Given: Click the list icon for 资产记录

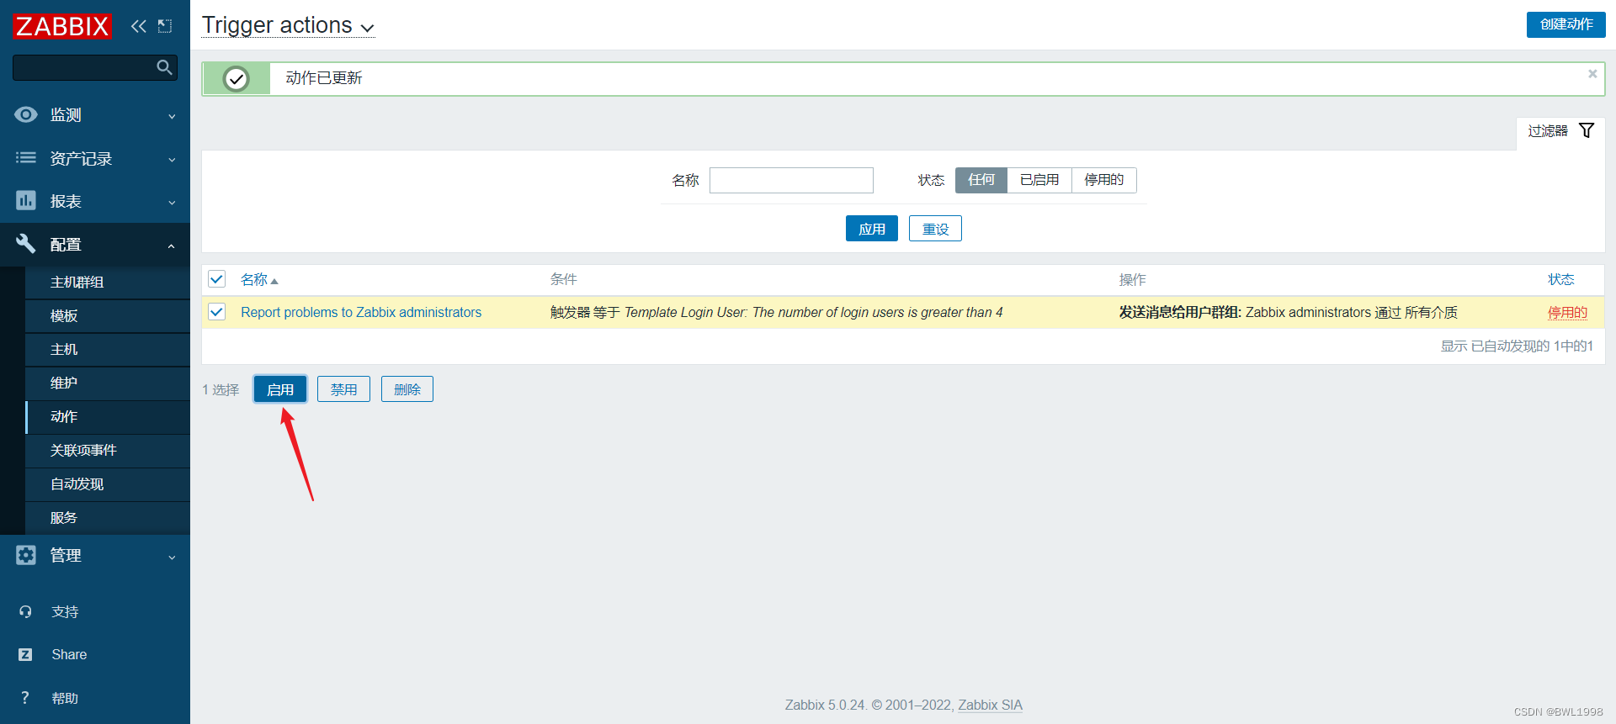Looking at the screenshot, I should [26, 157].
